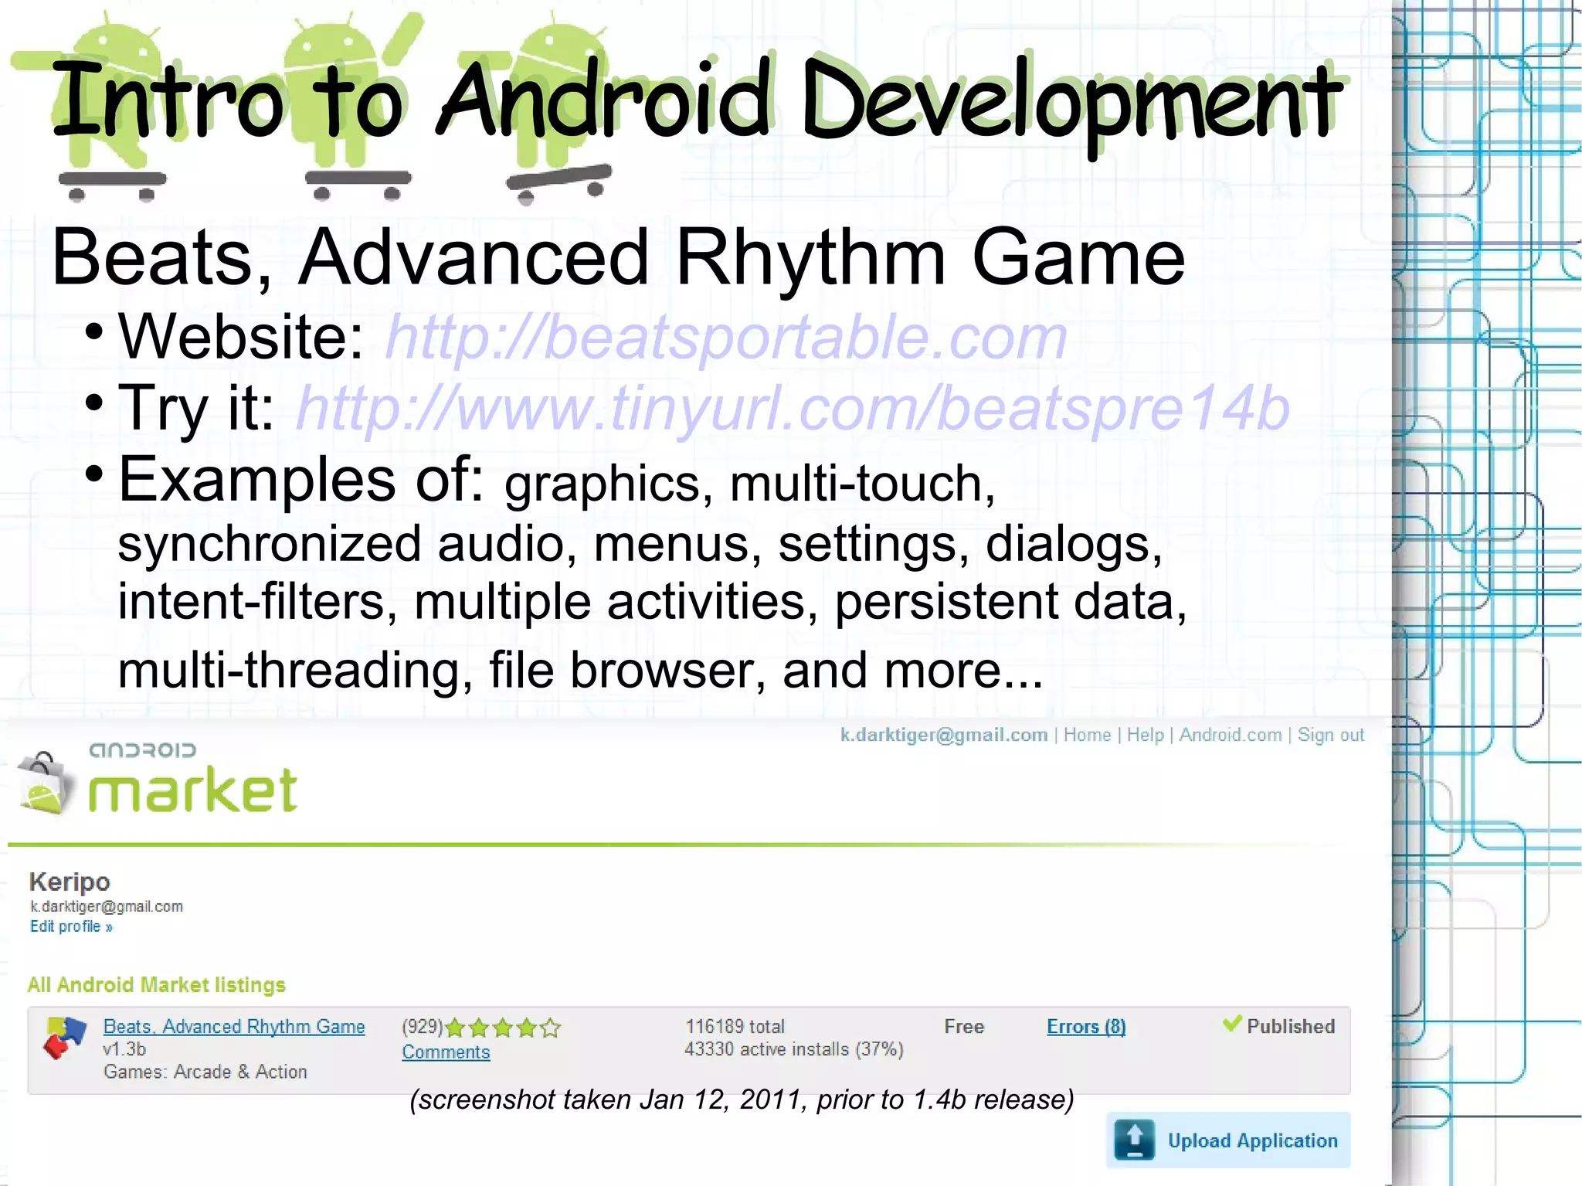Click the Published status text
Screen dimensions: 1582x1186
[x=1291, y=1026]
